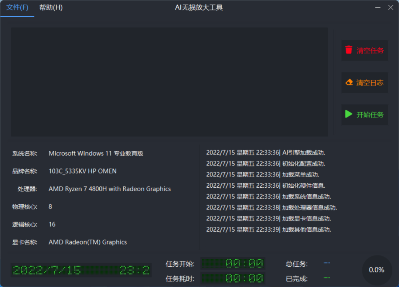Click the green 已完成 counter value
Viewport: 399px width, 287px height.
327,277
